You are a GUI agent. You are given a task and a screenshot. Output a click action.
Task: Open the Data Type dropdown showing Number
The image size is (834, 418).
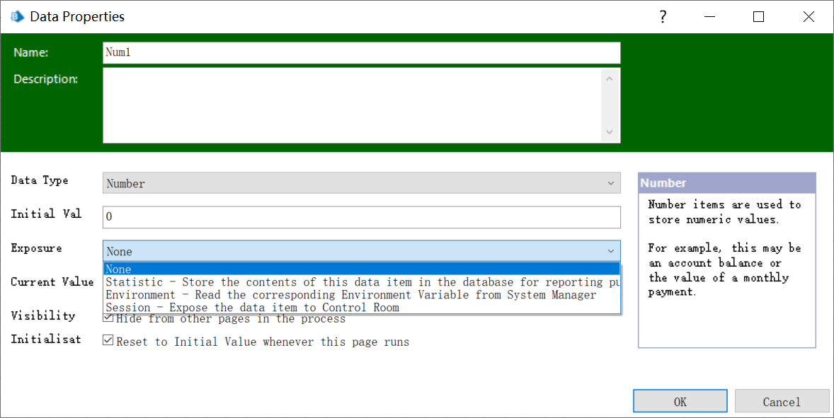pyautogui.click(x=361, y=183)
